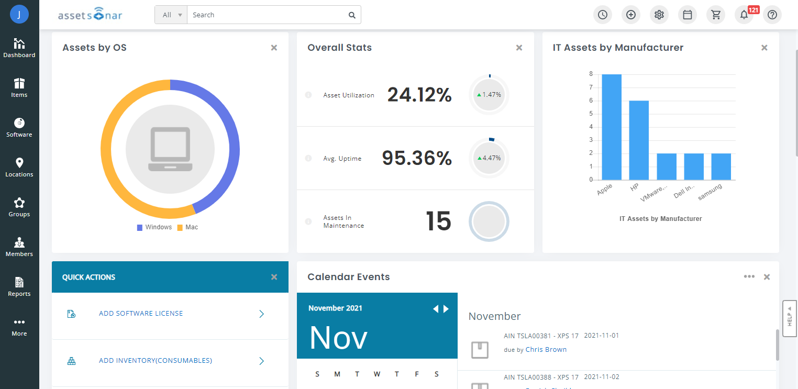This screenshot has height=389, width=798.
Task: Click inside the top search field
Action: pos(262,15)
